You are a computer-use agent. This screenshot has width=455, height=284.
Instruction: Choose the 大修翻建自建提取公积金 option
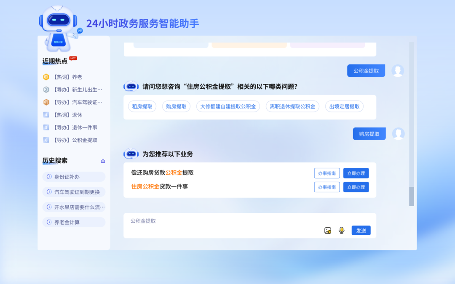(228, 106)
